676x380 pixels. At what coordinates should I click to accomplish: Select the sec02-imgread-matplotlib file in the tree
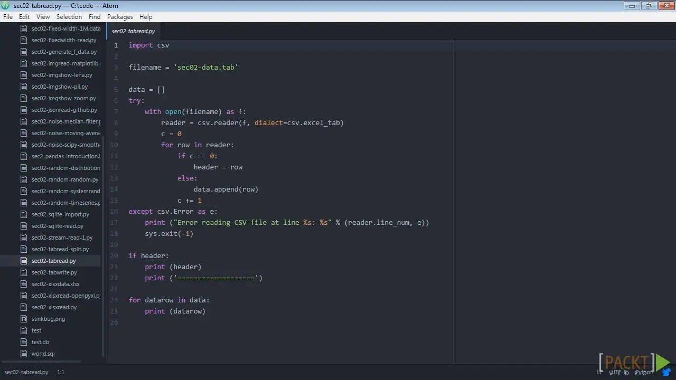pos(65,63)
